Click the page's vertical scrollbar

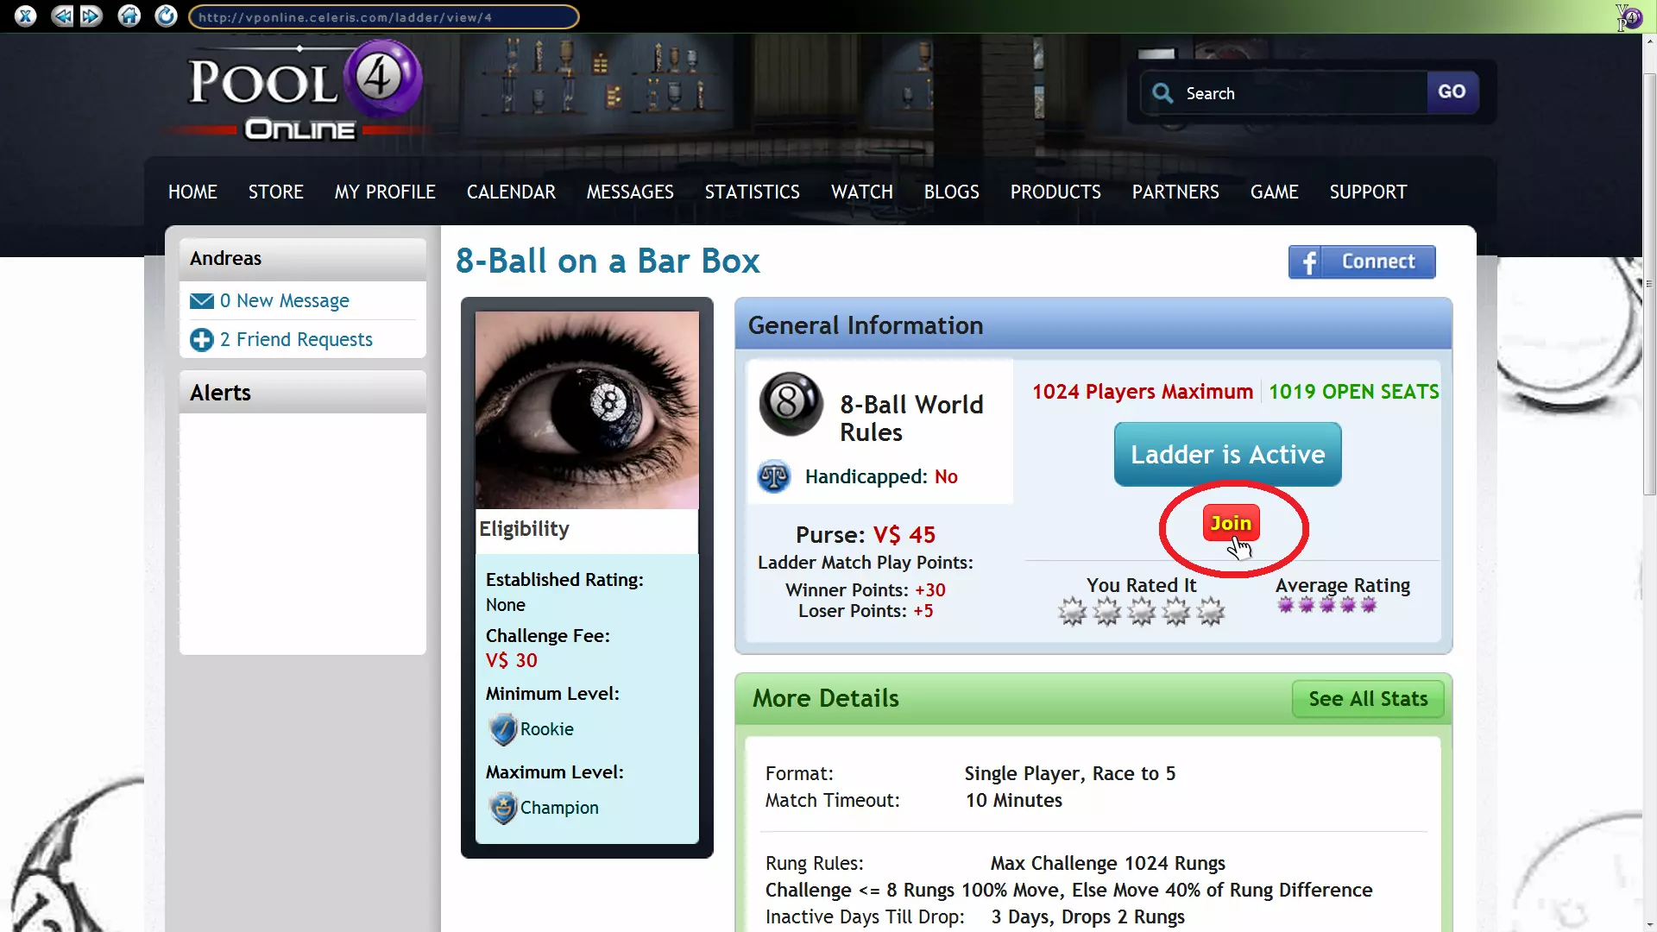(1649, 285)
